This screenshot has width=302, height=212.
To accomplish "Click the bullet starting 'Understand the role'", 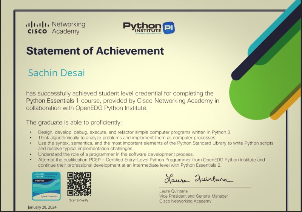I will (116, 154).
